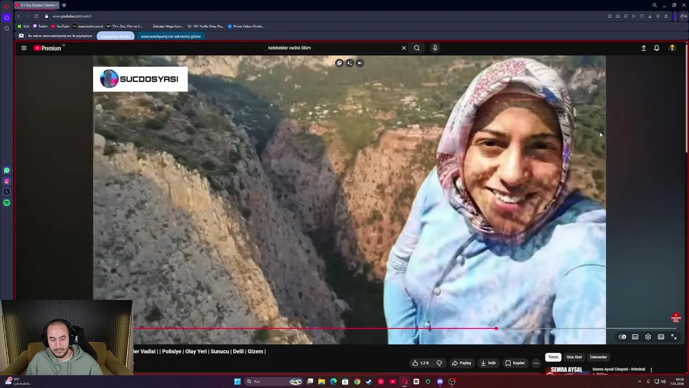Switch player to theater mode
This screenshot has height=388, width=689.
(661, 337)
